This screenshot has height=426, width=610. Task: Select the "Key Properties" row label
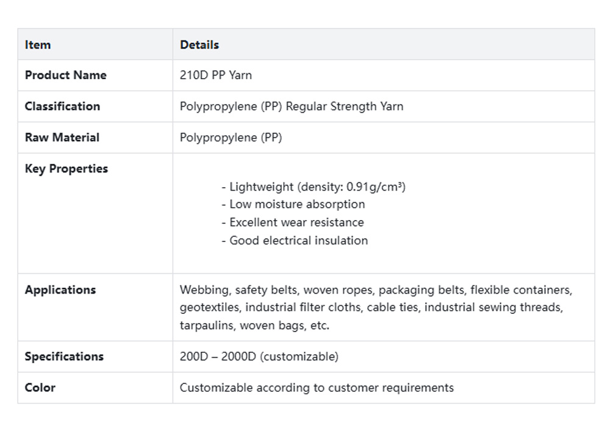pyautogui.click(x=66, y=169)
